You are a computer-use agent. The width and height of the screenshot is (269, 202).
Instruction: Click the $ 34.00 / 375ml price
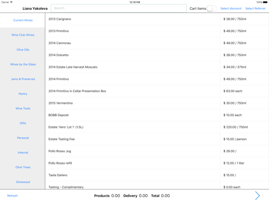pyautogui.click(x=235, y=67)
